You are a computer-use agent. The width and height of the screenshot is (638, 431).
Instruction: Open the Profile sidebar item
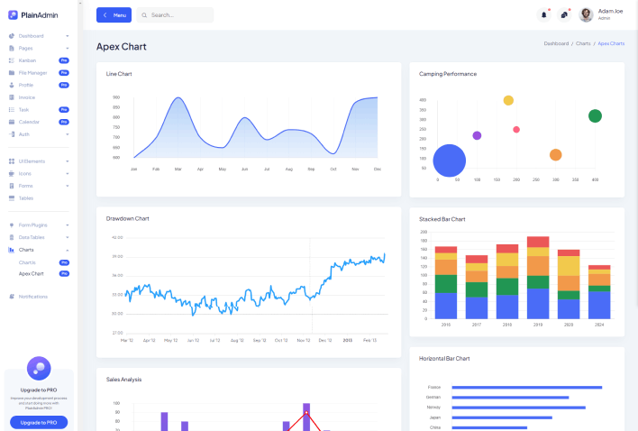26,85
